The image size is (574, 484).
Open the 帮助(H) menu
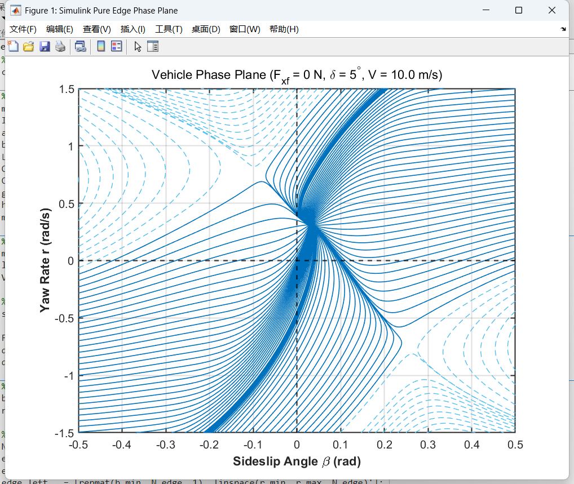pos(284,29)
